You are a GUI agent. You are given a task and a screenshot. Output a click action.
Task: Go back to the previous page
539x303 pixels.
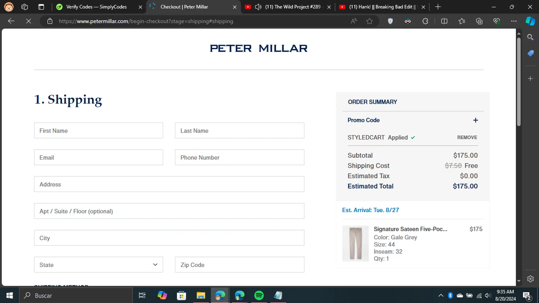(11, 21)
